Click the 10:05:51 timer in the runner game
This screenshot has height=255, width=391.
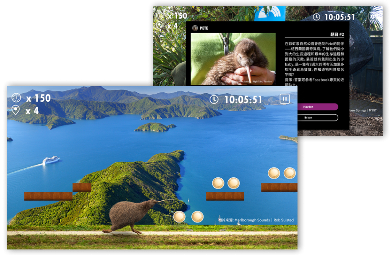[x=243, y=100]
